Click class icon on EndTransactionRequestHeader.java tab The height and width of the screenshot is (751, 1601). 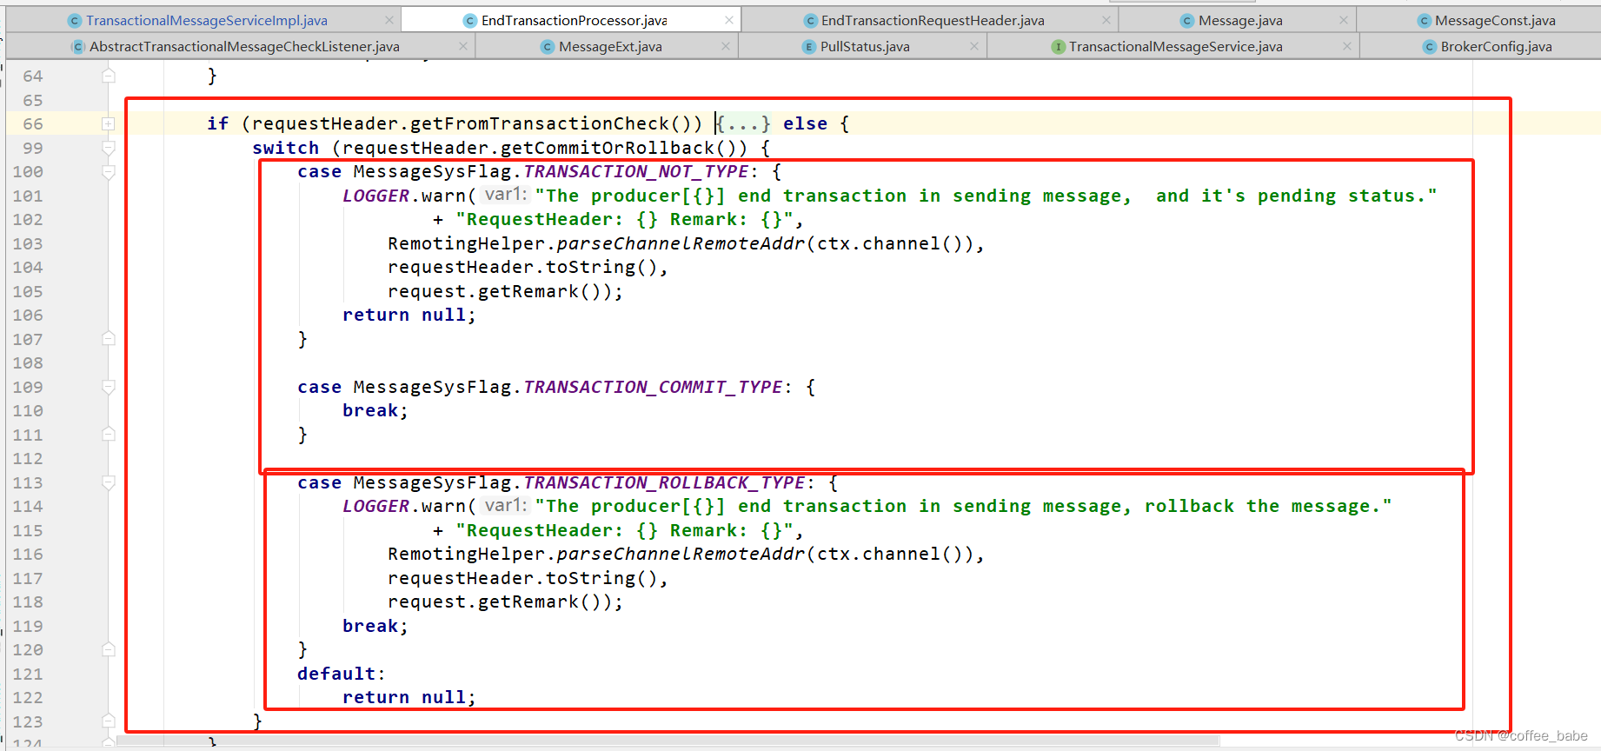[810, 21]
